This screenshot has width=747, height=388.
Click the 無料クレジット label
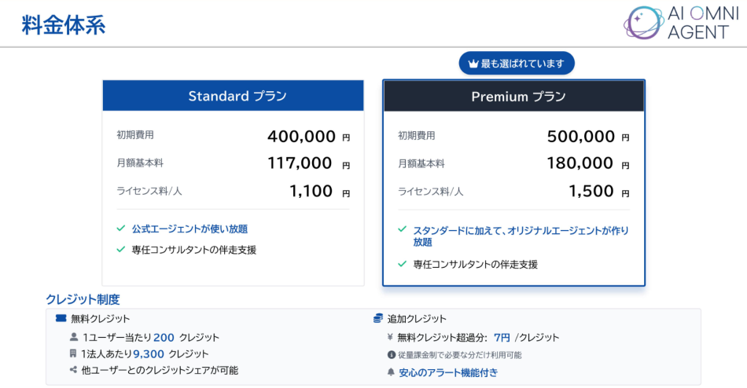(100, 319)
